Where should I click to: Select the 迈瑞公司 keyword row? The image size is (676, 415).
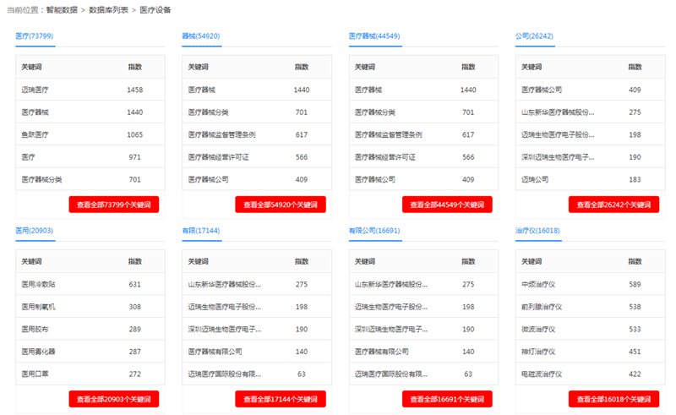[536, 179]
